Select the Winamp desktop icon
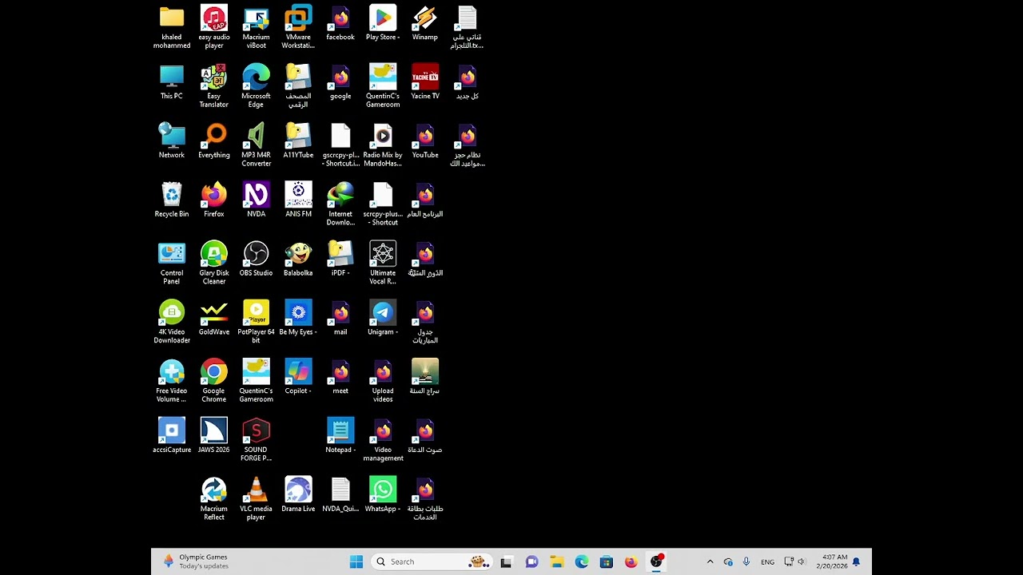 pos(425,23)
